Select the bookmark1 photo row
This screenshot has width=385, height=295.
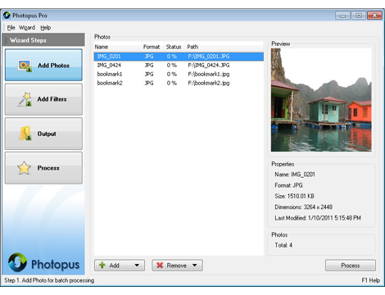179,74
